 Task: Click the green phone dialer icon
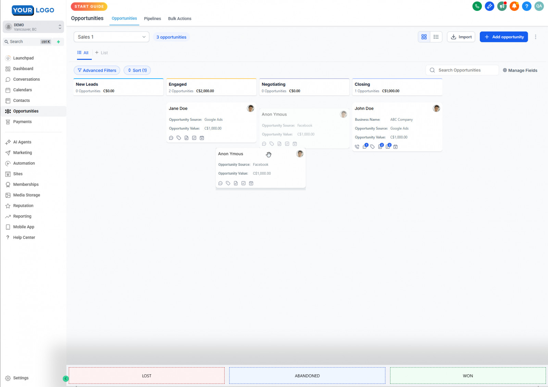pos(477,6)
